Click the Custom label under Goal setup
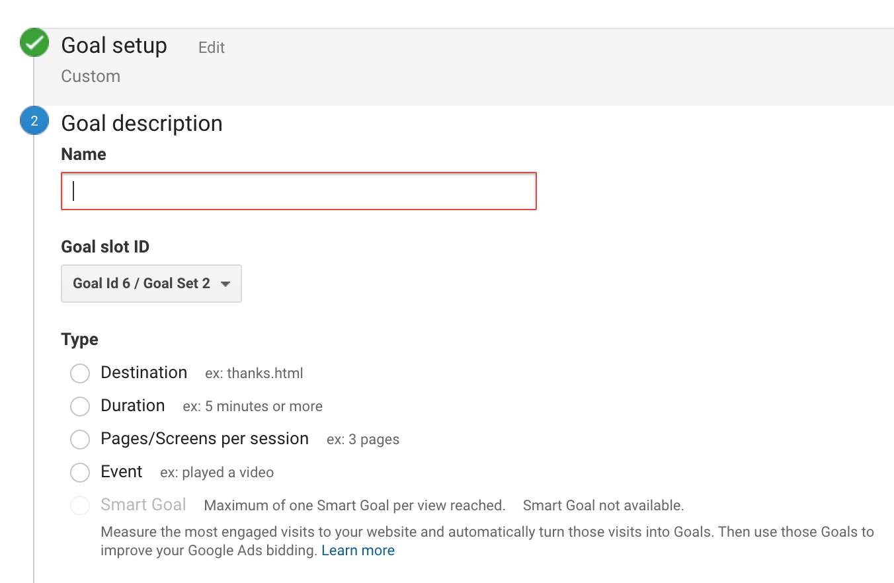 [91, 76]
